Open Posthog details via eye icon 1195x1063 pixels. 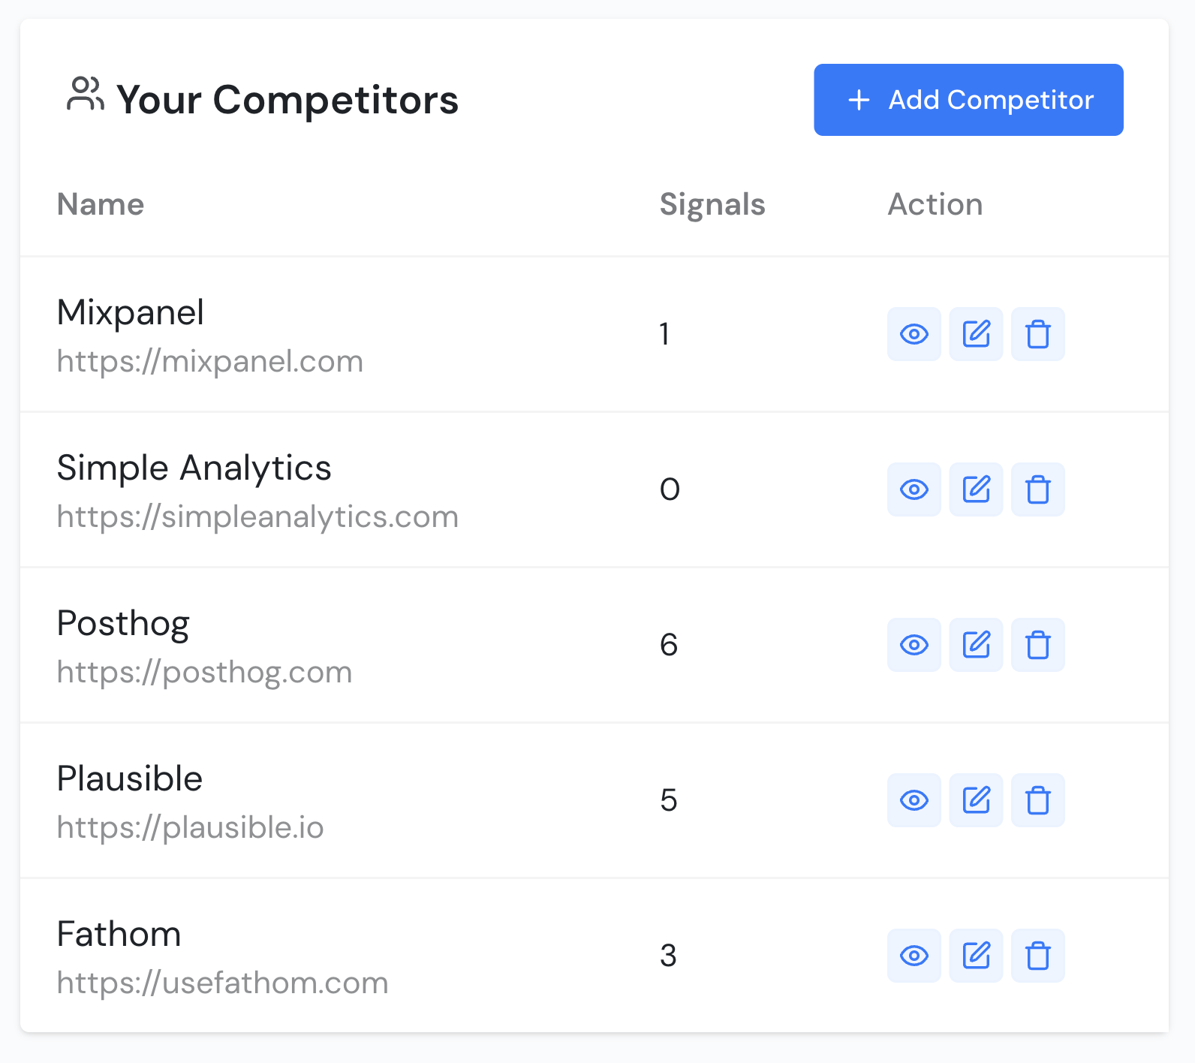914,645
